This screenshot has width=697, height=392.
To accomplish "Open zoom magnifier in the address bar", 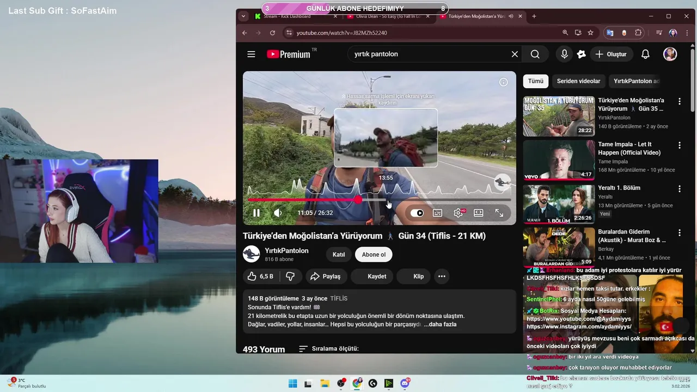I will click(565, 33).
